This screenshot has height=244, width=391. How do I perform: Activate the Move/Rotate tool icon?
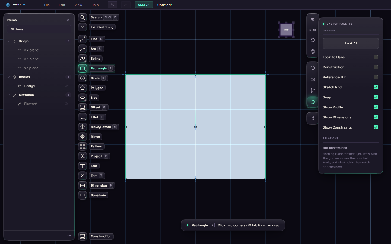pyautogui.click(x=83, y=127)
